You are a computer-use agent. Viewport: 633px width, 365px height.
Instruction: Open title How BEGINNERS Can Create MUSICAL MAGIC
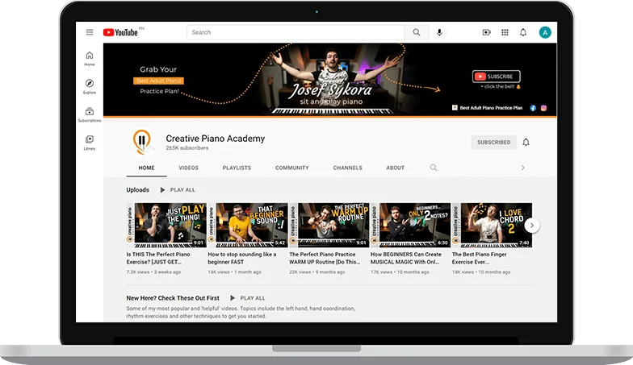click(x=406, y=258)
